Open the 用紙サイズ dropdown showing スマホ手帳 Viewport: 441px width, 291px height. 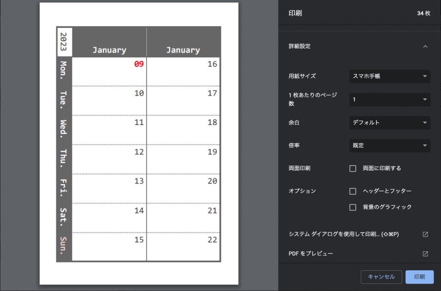389,76
